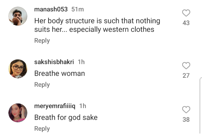Visit the meryemrafiiiq username link
The height and width of the screenshot is (137, 202).
tap(55, 106)
